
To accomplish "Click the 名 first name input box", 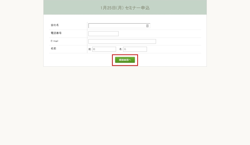I will [x=135, y=49].
